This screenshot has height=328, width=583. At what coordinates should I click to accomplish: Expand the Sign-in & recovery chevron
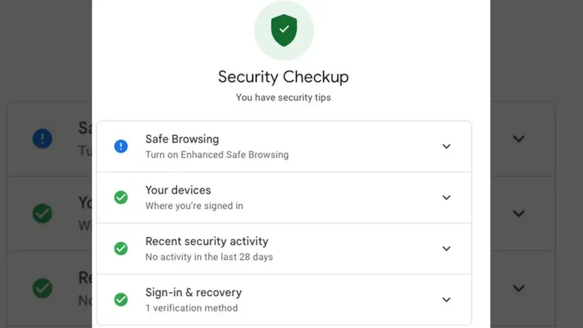446,300
